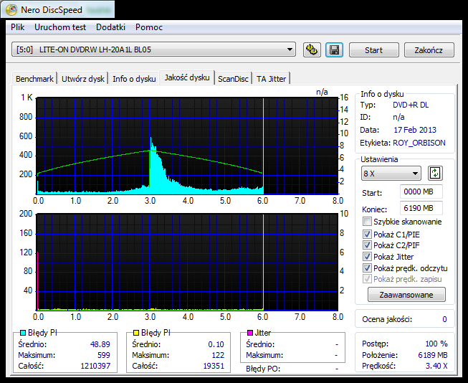The height and width of the screenshot is (383, 468).
Task: Toggle Szybkie skanowanie checkbox
Action: coord(367,222)
